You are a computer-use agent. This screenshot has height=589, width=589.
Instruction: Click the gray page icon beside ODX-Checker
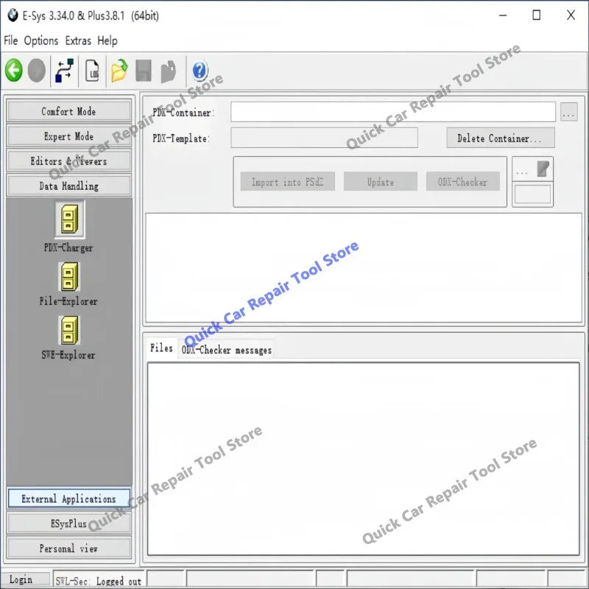click(x=543, y=169)
